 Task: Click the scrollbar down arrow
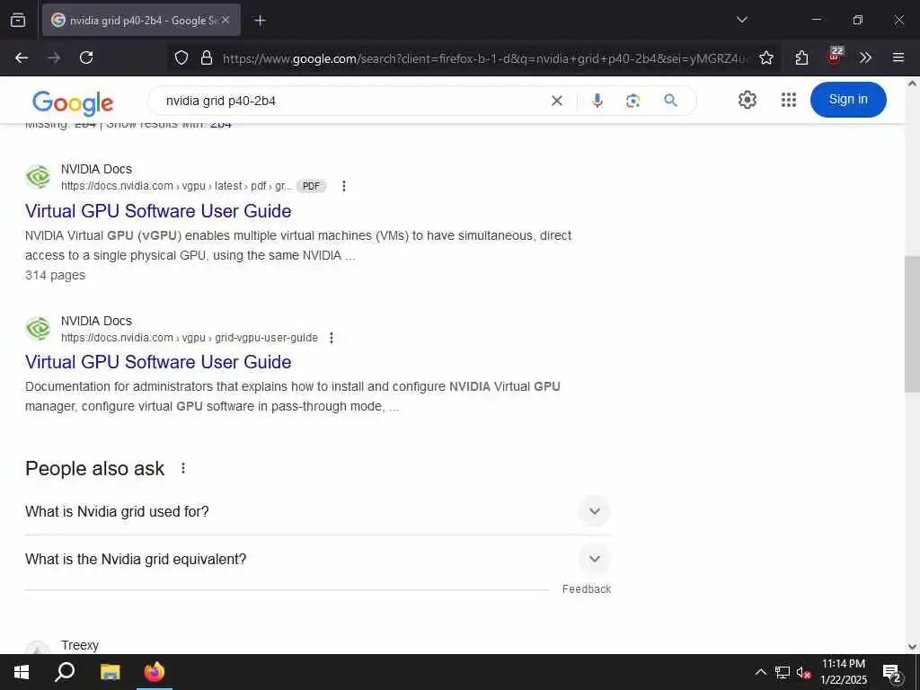point(912,647)
